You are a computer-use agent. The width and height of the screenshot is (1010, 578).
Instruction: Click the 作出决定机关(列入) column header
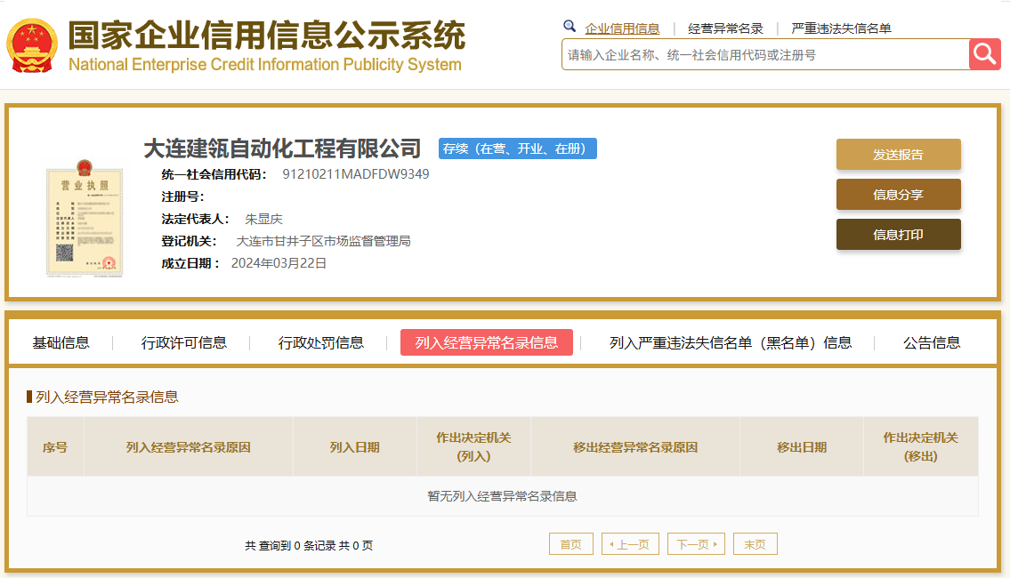[x=474, y=446]
